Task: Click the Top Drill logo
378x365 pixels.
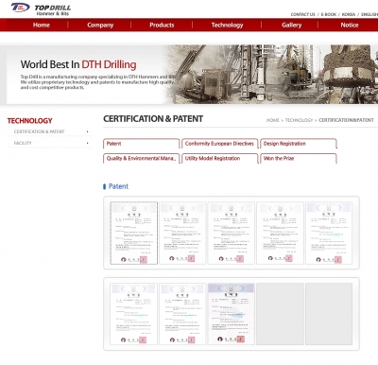Action: (x=41, y=9)
